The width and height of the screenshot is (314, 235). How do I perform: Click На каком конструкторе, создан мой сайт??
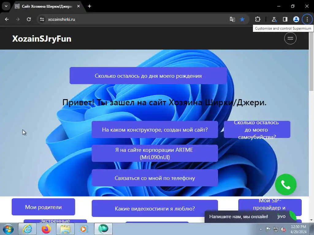[155, 129]
